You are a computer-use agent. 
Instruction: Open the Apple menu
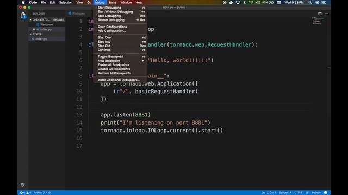[x=23, y=2]
